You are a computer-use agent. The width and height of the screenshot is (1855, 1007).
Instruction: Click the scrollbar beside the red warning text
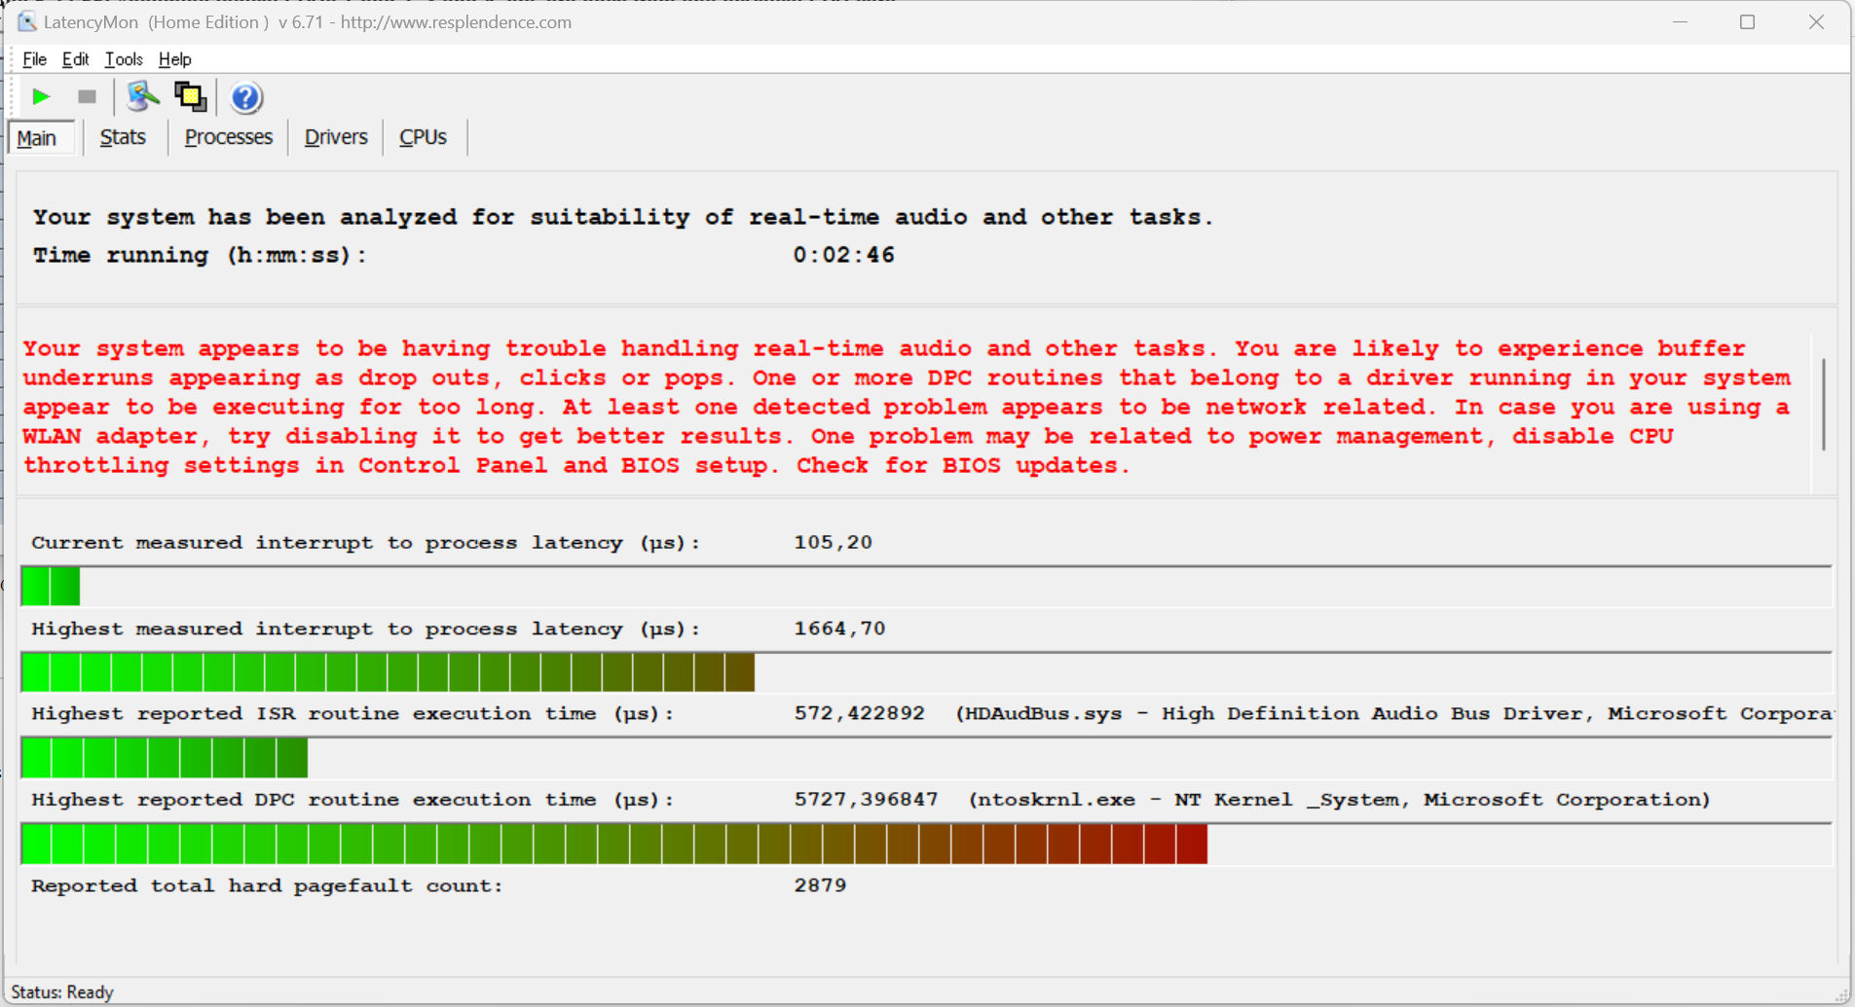coord(1823,405)
